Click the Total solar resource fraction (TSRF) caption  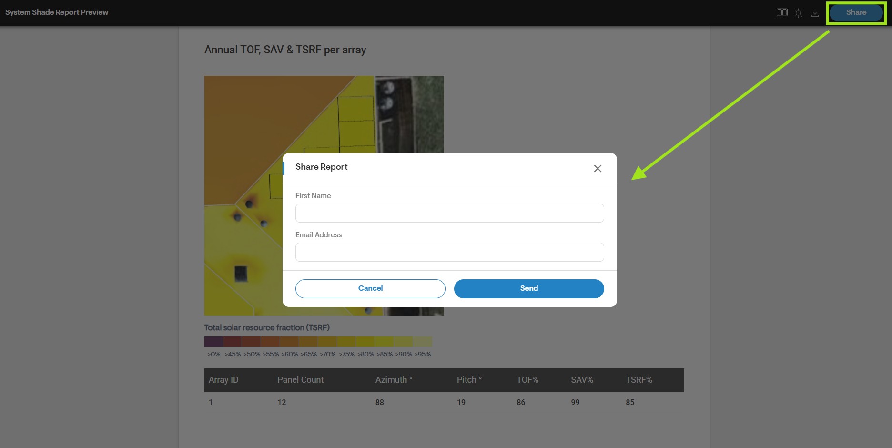[267, 328]
